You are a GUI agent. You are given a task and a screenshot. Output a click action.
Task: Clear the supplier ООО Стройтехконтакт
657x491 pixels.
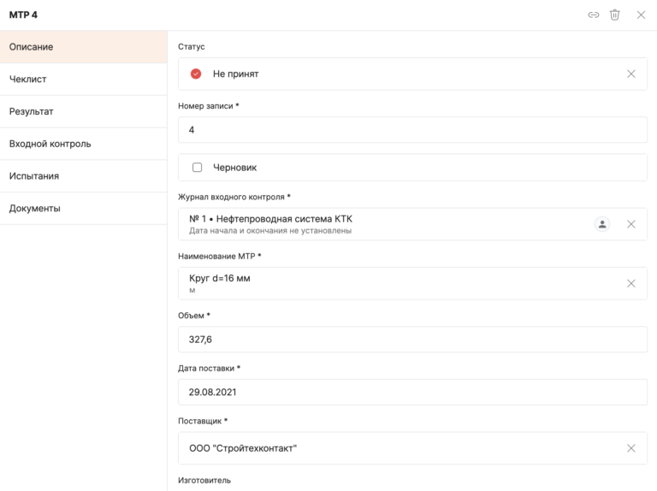click(631, 448)
